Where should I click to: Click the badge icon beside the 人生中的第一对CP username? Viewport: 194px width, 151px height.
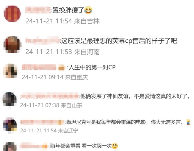[62, 68]
